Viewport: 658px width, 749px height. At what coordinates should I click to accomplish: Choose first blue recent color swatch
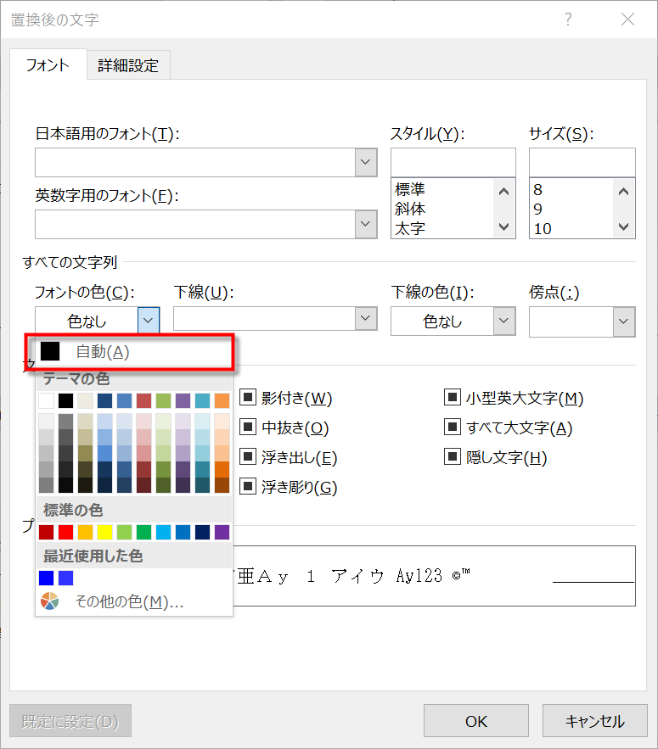[x=47, y=578]
